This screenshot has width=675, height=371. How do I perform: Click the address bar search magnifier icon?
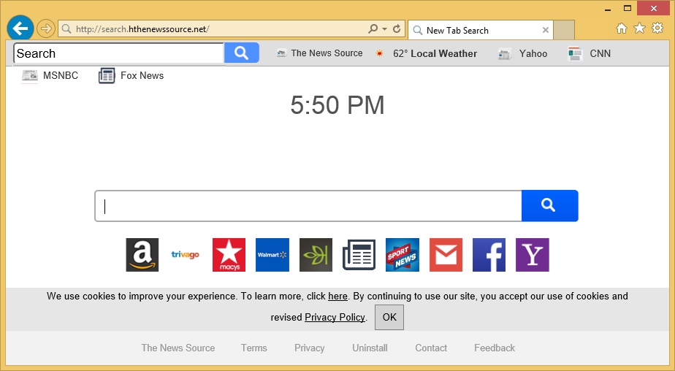[x=373, y=28]
